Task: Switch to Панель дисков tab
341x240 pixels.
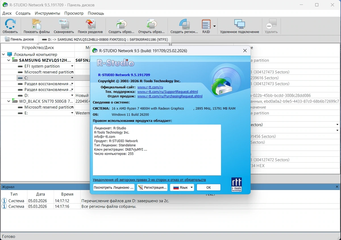Action: pos(19,39)
